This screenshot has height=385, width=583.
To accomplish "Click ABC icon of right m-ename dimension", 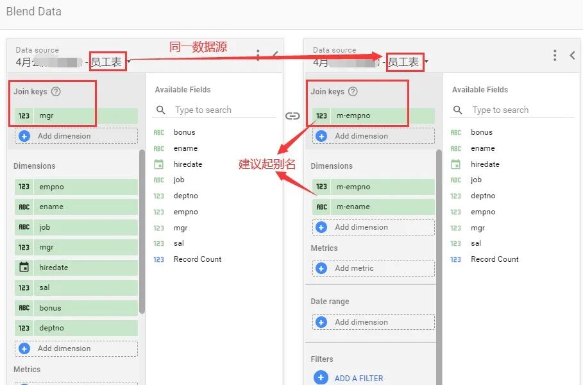I will coord(321,207).
